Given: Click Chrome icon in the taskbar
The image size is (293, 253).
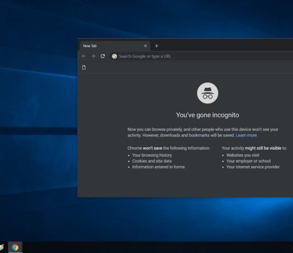Looking at the screenshot, I should tap(15, 248).
